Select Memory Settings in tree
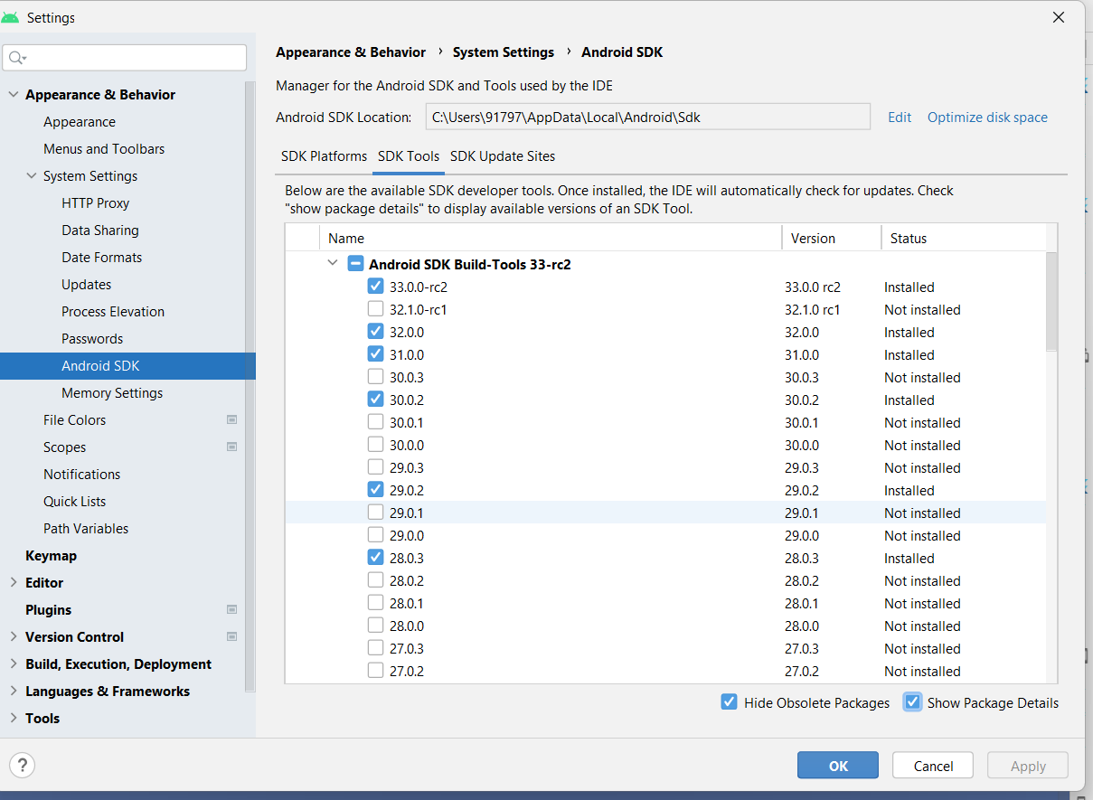1093x800 pixels. tap(112, 392)
